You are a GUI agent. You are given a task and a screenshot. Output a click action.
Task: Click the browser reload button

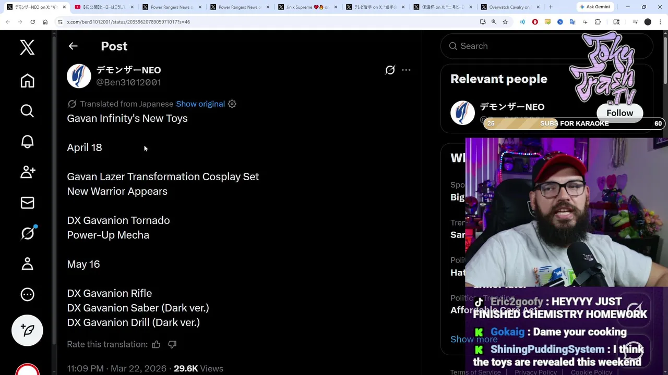point(32,22)
